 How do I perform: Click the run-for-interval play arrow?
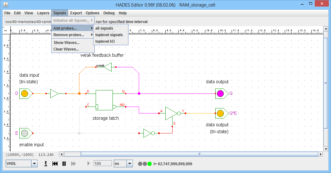point(88,163)
